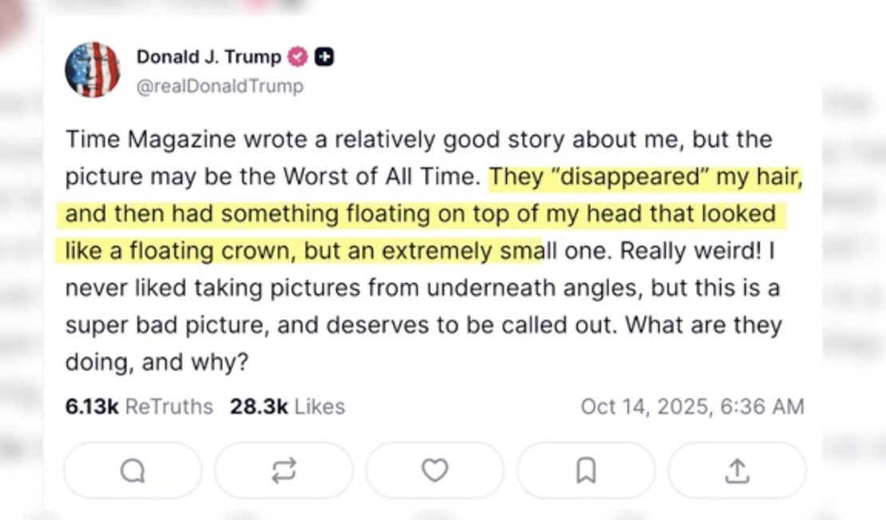View the 28.3k Likes list
This screenshot has height=520, width=886.
pos(285,407)
